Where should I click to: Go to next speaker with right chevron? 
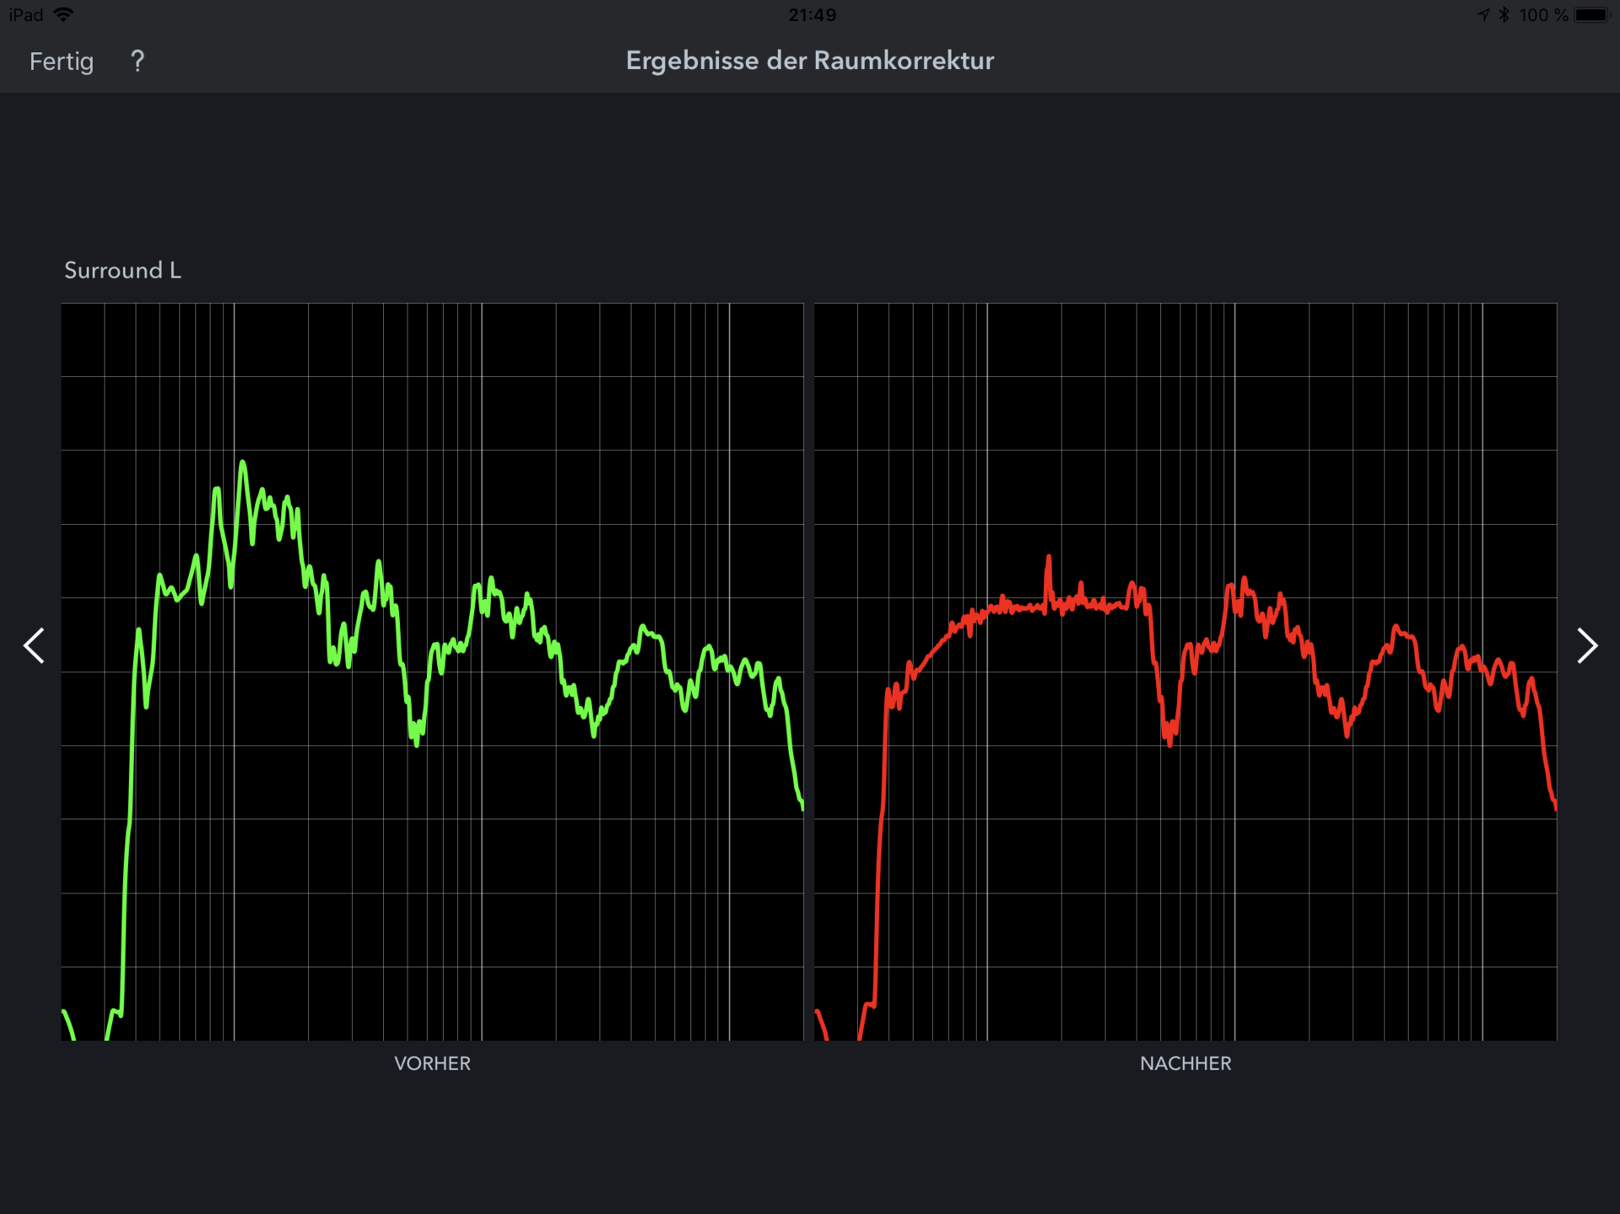point(1587,646)
